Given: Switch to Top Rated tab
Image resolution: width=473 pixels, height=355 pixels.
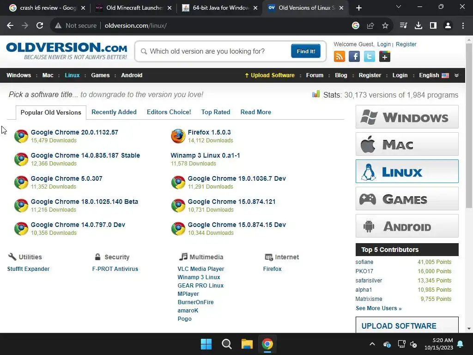Looking at the screenshot, I should click(x=216, y=112).
